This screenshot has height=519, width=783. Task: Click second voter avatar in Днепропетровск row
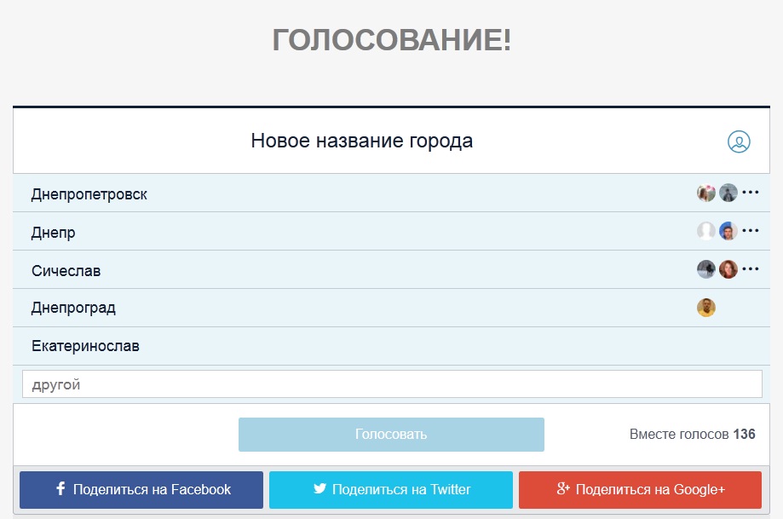click(x=728, y=193)
